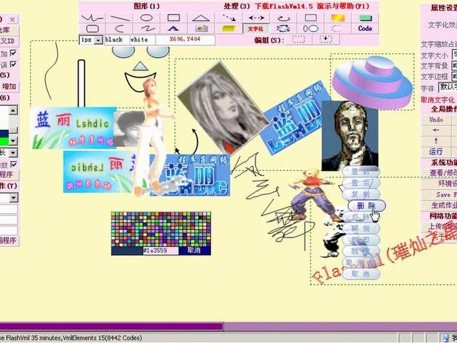Click the green color bar in left list
The height and width of the screenshot is (343, 457).
tap(5, 141)
